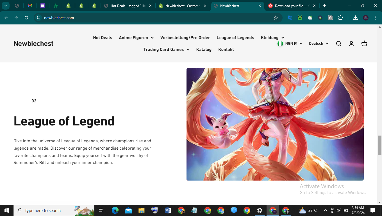Open Chrome extensions puzzle menu
The height and width of the screenshot is (216, 382).
[x=340, y=18]
